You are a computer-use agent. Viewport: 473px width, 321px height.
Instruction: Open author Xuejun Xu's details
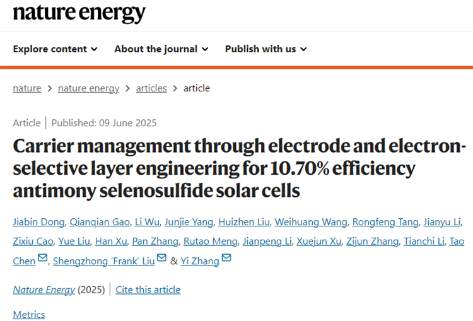tap(319, 242)
